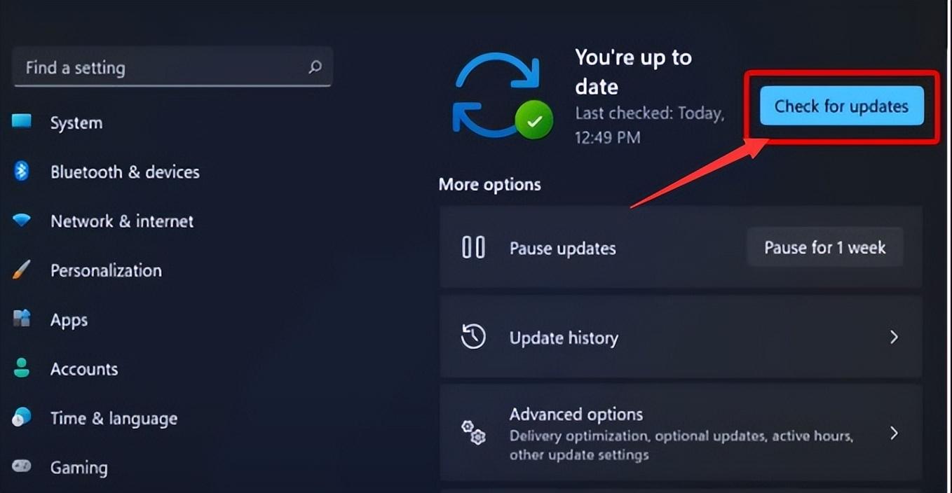Click the Accounts person icon
952x493 pixels.
(x=22, y=368)
